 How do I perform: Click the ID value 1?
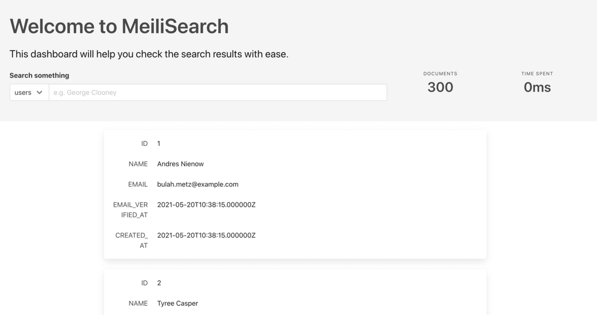159,143
